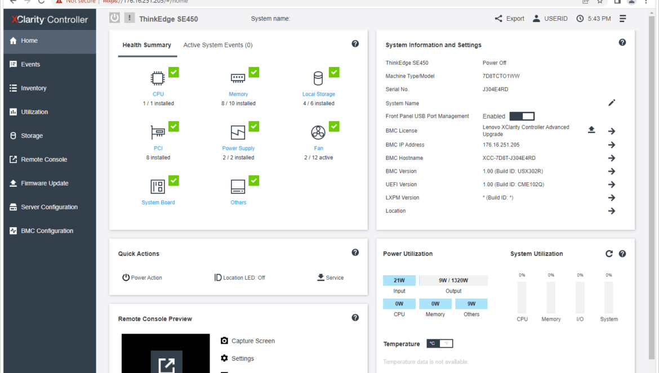Viewport: 659px width, 373px height.
Task: Open the System Board link
Action: (158, 203)
